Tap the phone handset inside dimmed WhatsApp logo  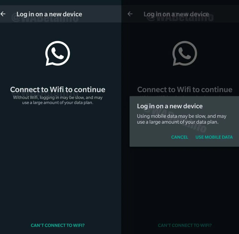tap(185, 53)
